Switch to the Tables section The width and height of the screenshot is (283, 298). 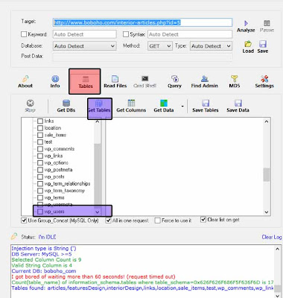pos(85,82)
